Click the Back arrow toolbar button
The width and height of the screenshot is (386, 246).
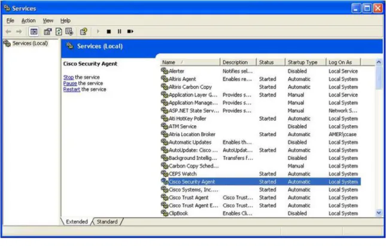(x=8, y=32)
